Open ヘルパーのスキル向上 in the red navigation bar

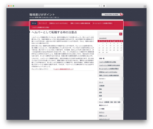(58, 23)
